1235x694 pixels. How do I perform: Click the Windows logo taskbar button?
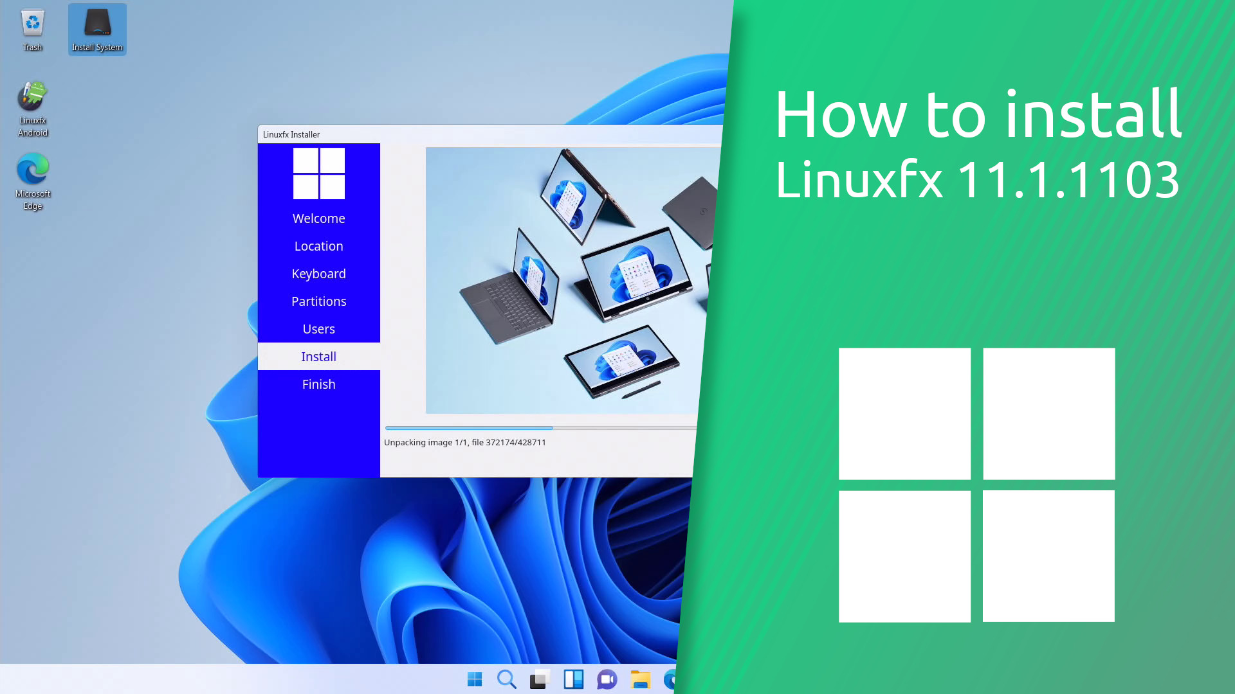(473, 680)
